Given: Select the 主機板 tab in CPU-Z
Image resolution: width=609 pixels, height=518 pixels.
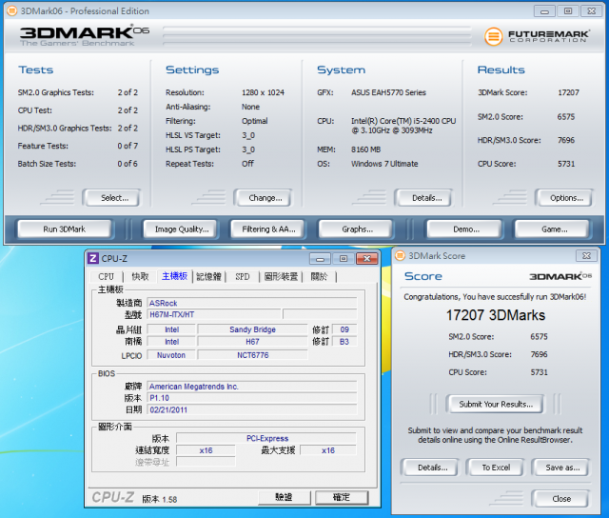Looking at the screenshot, I should pyautogui.click(x=175, y=276).
